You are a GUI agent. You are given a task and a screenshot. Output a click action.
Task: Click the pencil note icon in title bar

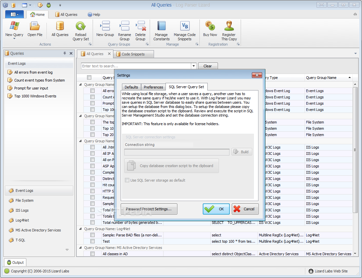[x=40, y=5]
